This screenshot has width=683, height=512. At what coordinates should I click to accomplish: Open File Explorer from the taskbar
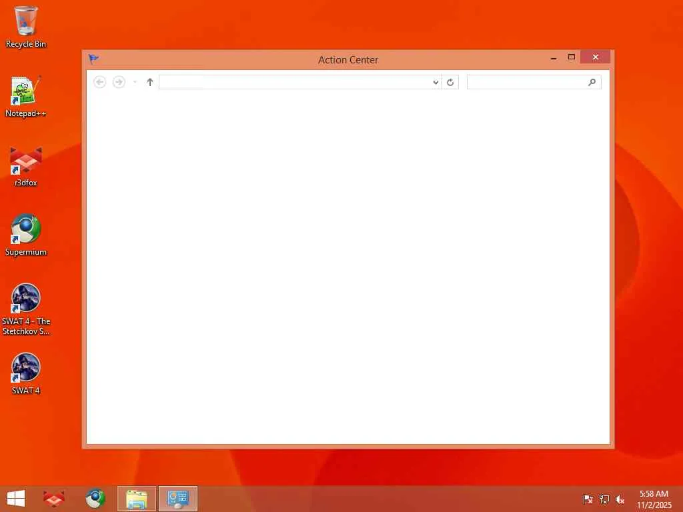(x=136, y=499)
